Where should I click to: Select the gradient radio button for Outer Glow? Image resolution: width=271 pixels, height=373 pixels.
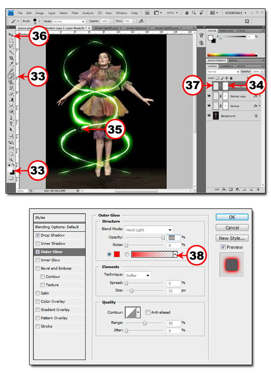[127, 254]
